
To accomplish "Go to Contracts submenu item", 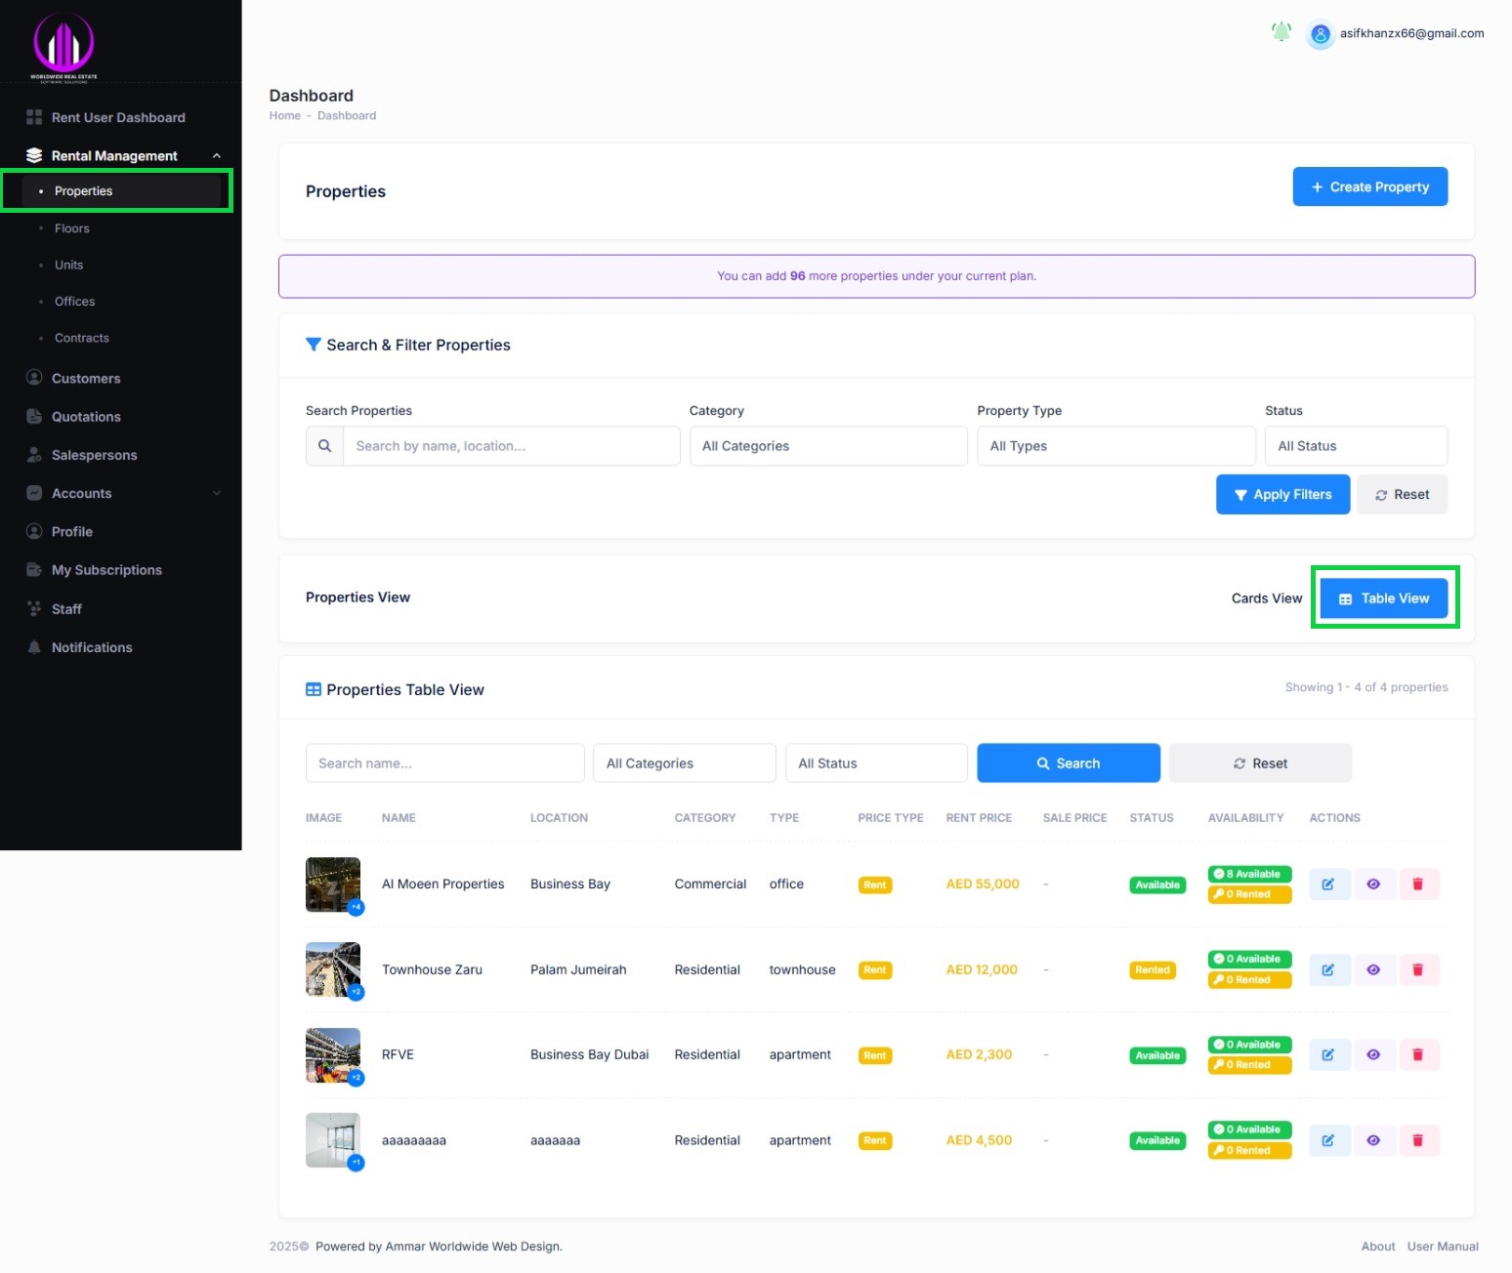I will pos(82,339).
